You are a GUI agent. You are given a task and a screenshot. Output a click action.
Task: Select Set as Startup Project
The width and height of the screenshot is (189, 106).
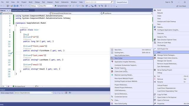click(x=171, y=70)
